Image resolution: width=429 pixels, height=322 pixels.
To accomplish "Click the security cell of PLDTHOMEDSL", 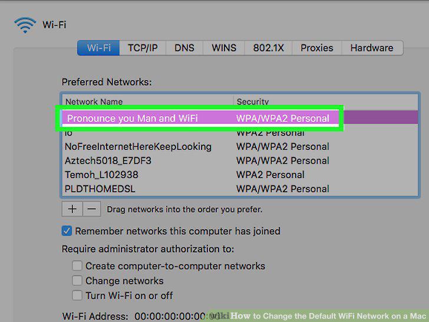I will tap(283, 189).
